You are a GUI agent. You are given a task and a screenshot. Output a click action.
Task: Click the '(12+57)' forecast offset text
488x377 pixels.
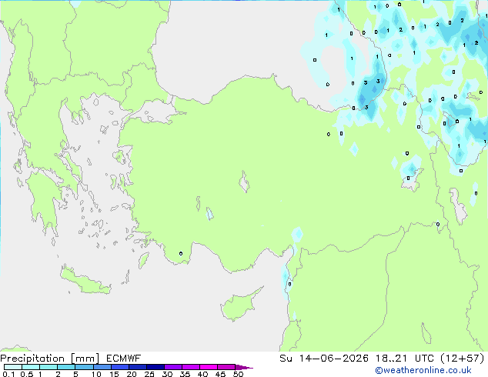[x=463, y=359]
